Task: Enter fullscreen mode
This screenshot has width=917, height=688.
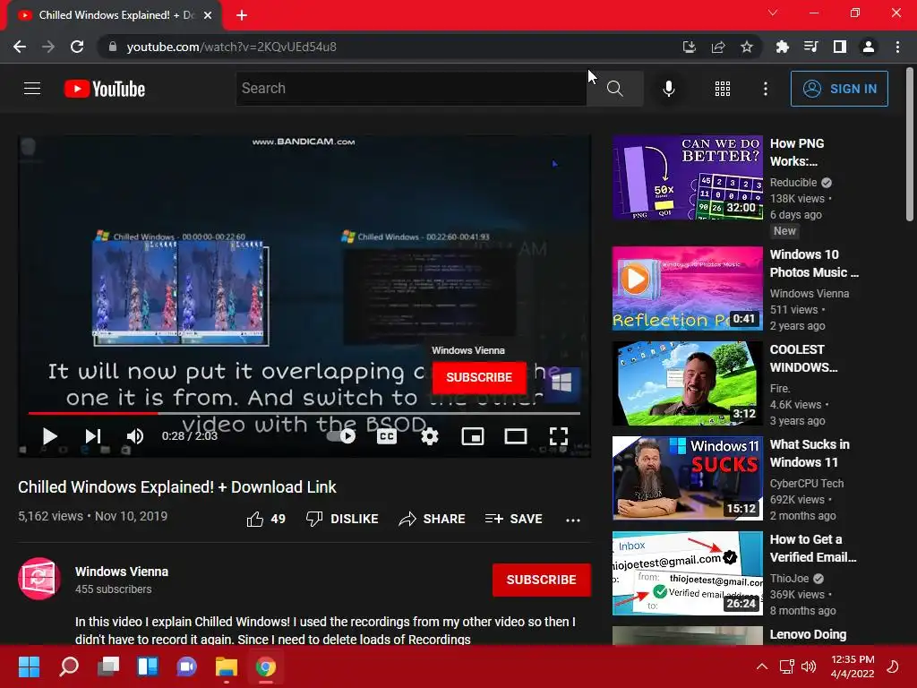Action: (x=559, y=436)
